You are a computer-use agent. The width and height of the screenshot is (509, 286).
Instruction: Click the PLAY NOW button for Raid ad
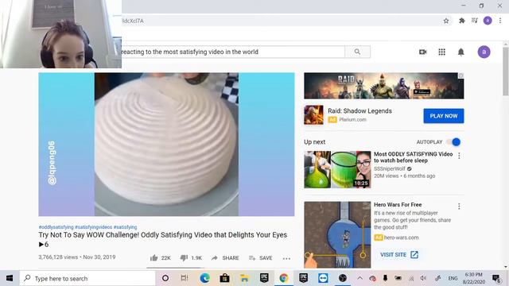(x=444, y=116)
